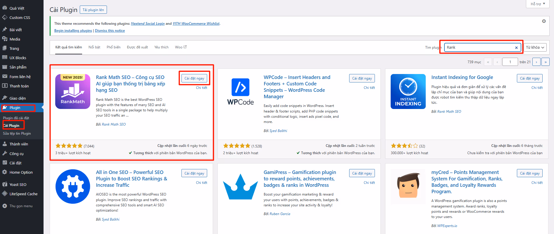
Task: Click the GamiPress crown logo
Action: click(x=240, y=187)
